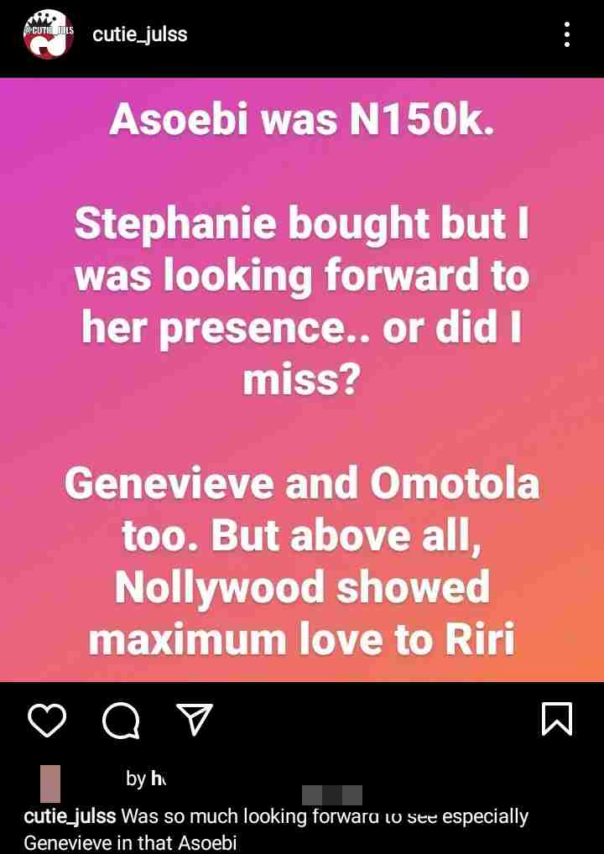The width and height of the screenshot is (604, 854).
Task: Tap the 'maximum love to Riri' line
Action: [x=302, y=640]
